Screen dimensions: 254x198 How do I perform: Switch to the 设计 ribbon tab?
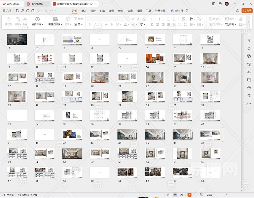point(93,11)
